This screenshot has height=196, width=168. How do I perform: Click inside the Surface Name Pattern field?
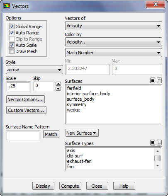[x=23, y=136]
